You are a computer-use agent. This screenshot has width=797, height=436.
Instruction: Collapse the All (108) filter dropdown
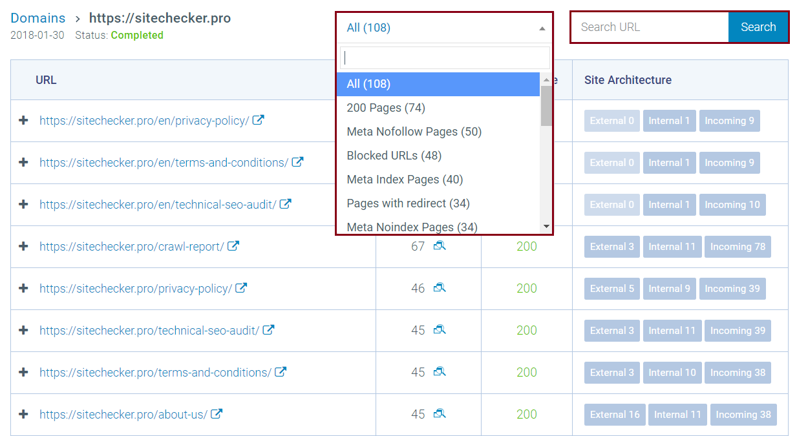(x=444, y=27)
